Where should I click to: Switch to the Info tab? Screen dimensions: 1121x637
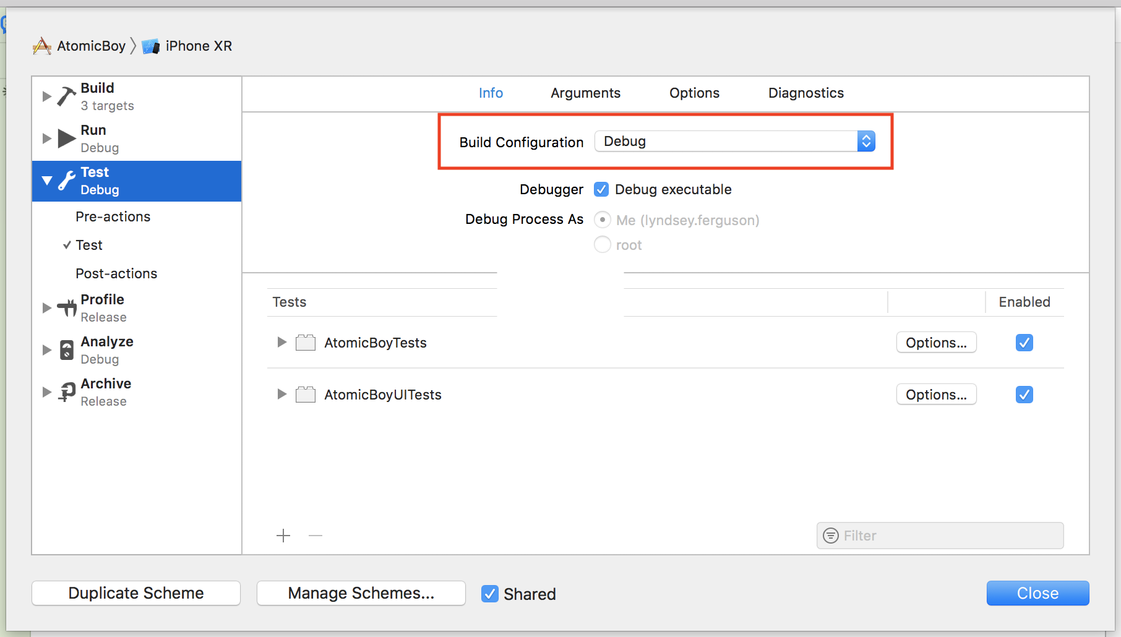point(491,93)
